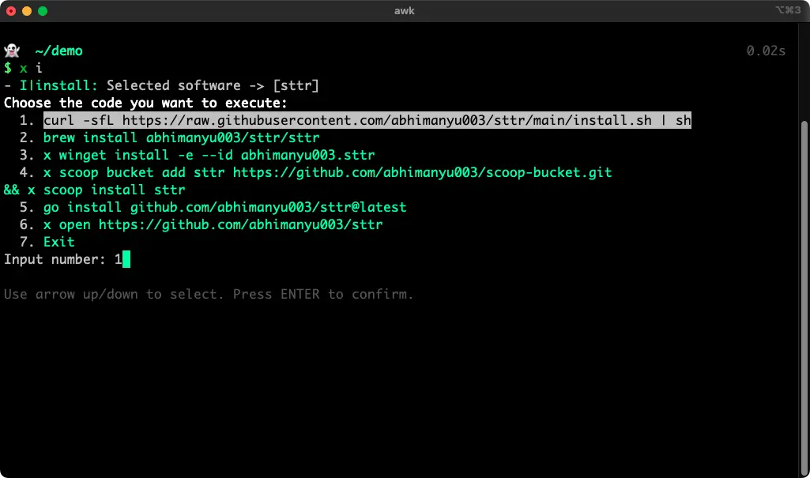Select the winget install option
810x478 pixels.
click(x=209, y=155)
